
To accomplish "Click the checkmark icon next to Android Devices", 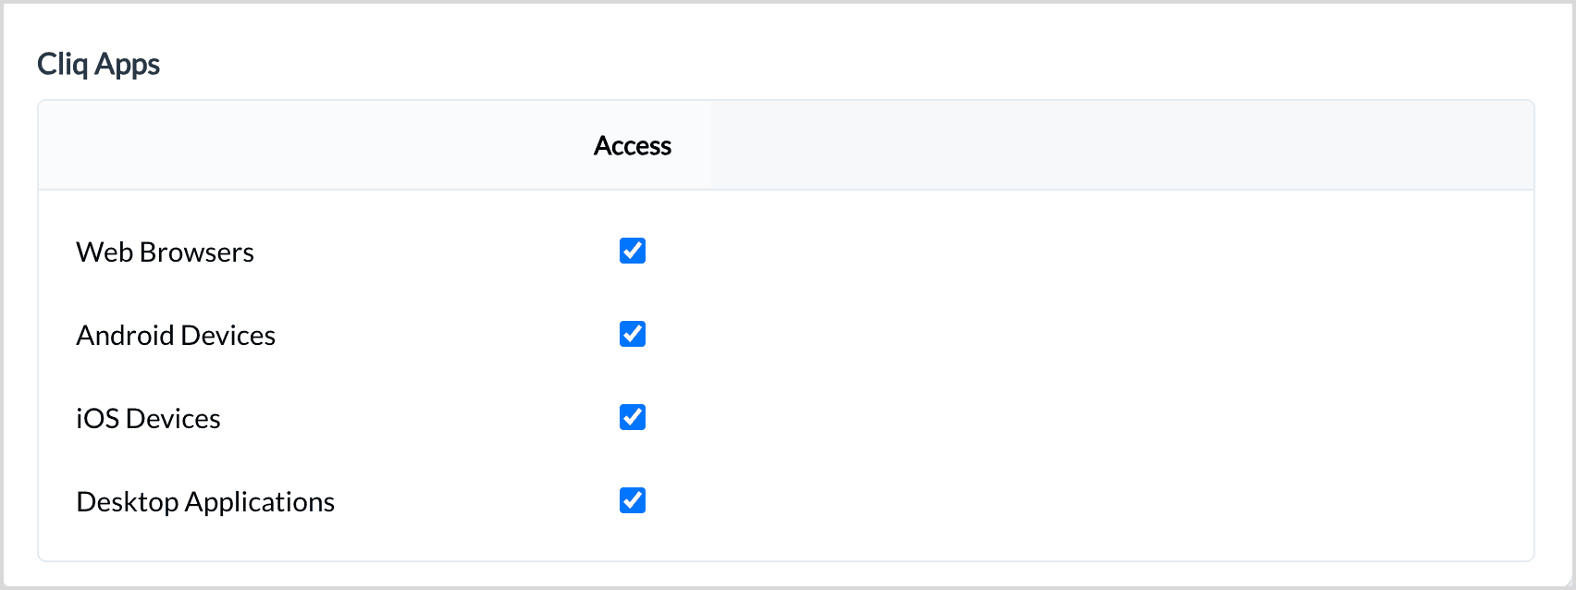I will click(633, 334).
